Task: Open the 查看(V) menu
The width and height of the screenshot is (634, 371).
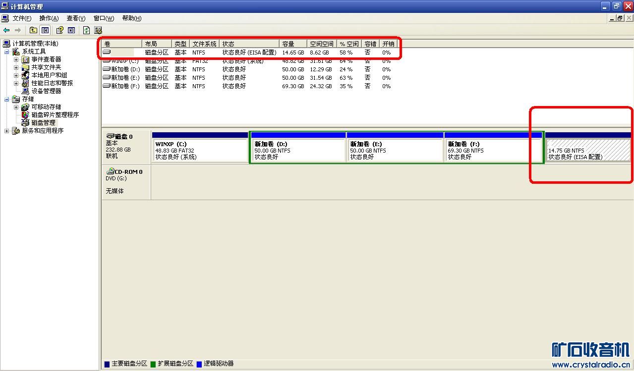Action: 76,18
